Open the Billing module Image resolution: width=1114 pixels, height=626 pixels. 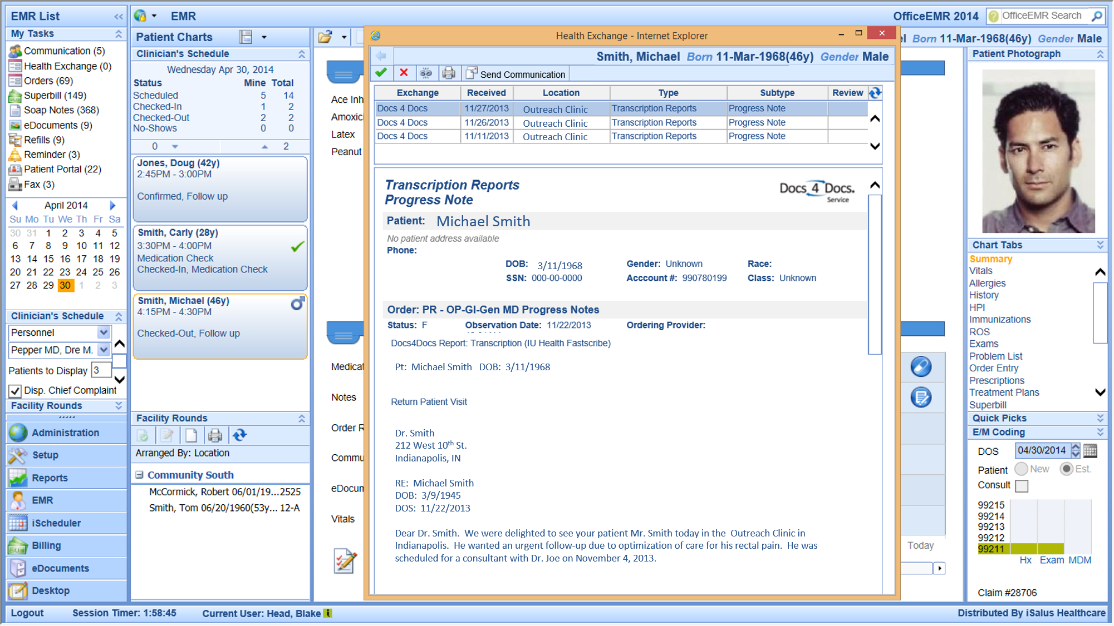(x=67, y=545)
